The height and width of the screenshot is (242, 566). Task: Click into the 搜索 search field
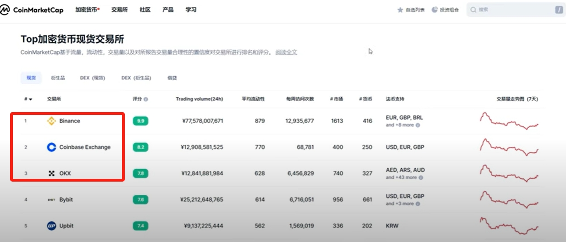pyautogui.click(x=516, y=10)
